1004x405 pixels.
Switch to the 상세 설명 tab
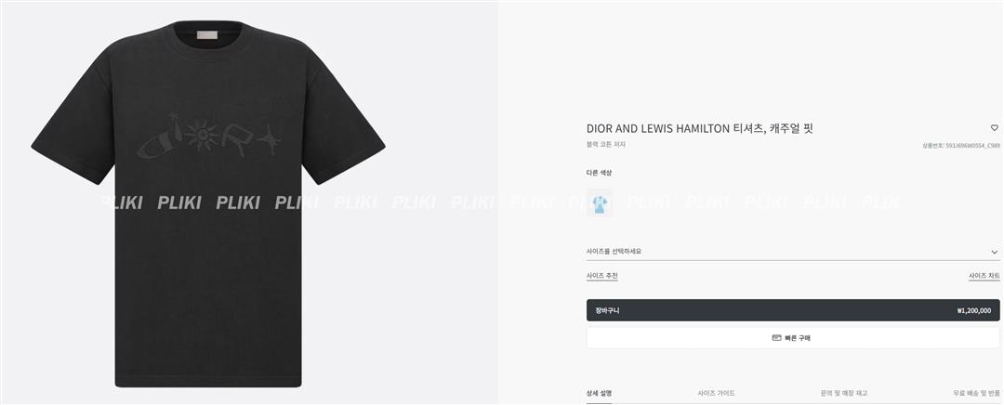pyautogui.click(x=600, y=393)
